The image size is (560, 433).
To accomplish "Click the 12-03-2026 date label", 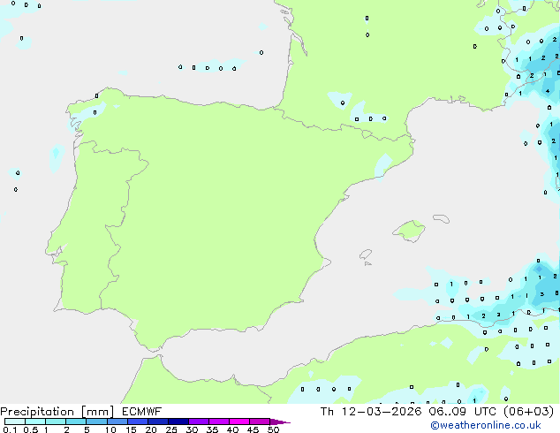I will click(382, 412).
